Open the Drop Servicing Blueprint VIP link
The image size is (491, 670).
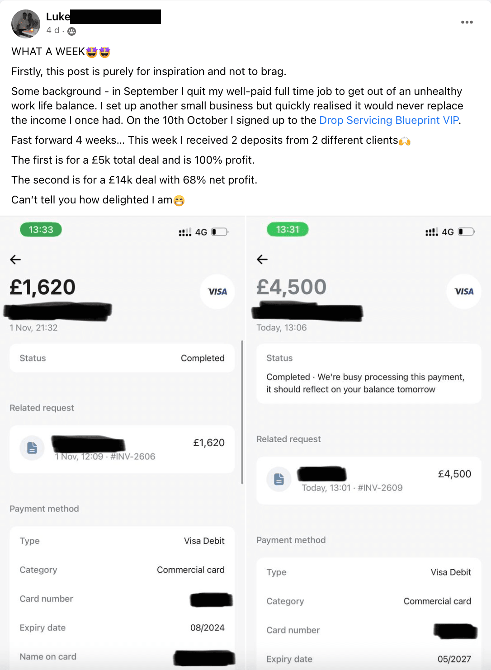click(x=389, y=120)
